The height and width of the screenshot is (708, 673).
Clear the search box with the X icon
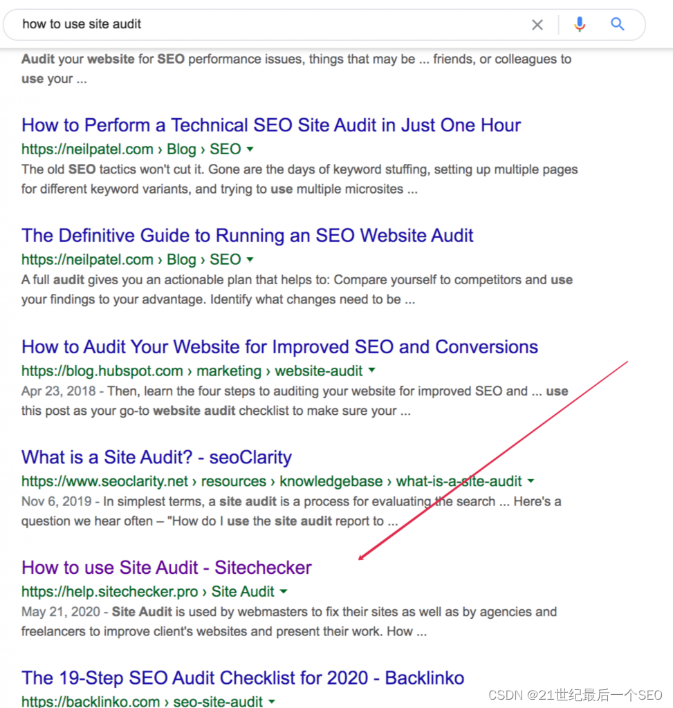coord(537,24)
